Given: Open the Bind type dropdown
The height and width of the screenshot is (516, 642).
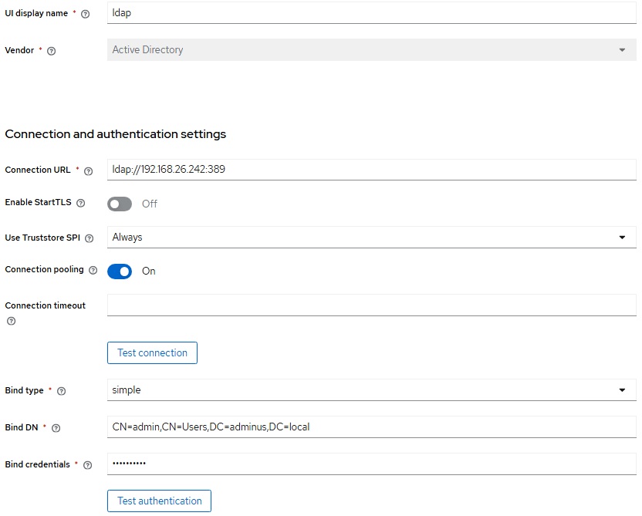Looking at the screenshot, I should [372, 390].
